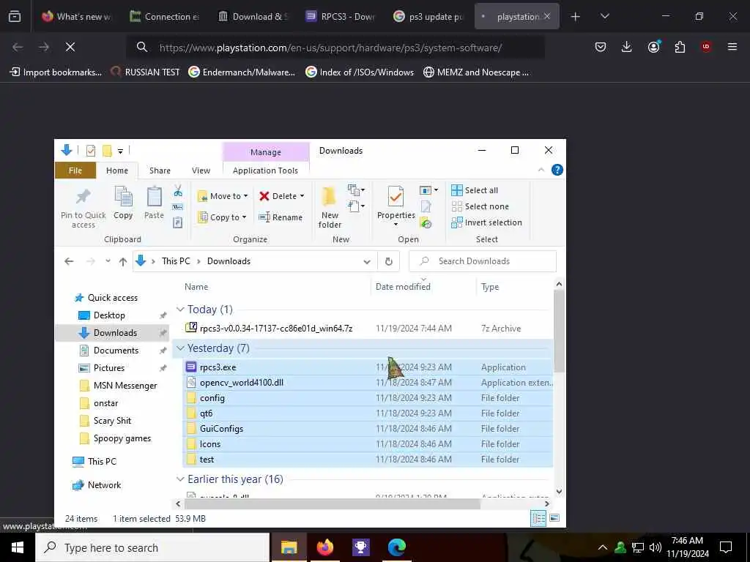
Task: Open the Move to dropdown
Action: [x=223, y=196]
